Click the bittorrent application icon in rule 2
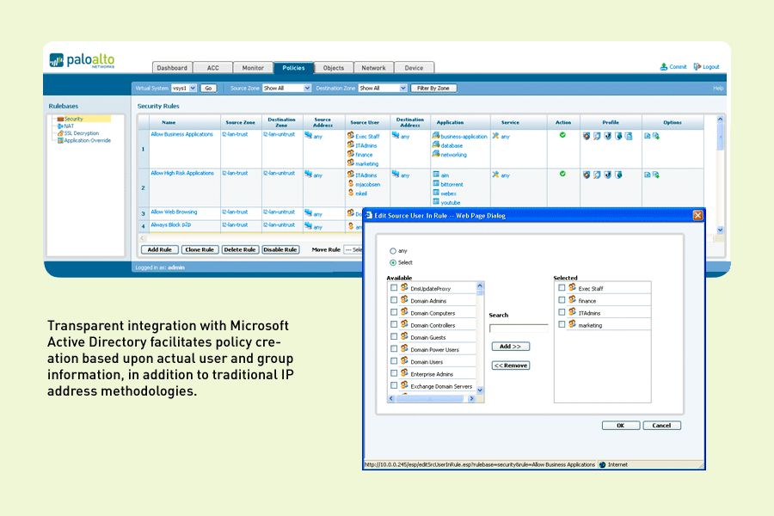This screenshot has width=774, height=516. (436, 183)
